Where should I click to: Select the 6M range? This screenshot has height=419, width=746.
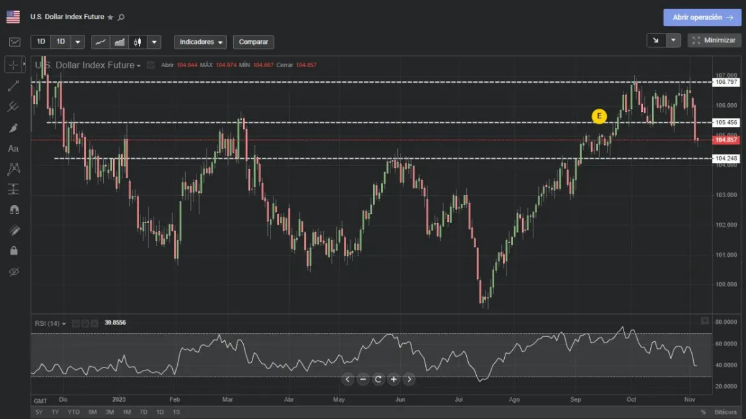93,412
